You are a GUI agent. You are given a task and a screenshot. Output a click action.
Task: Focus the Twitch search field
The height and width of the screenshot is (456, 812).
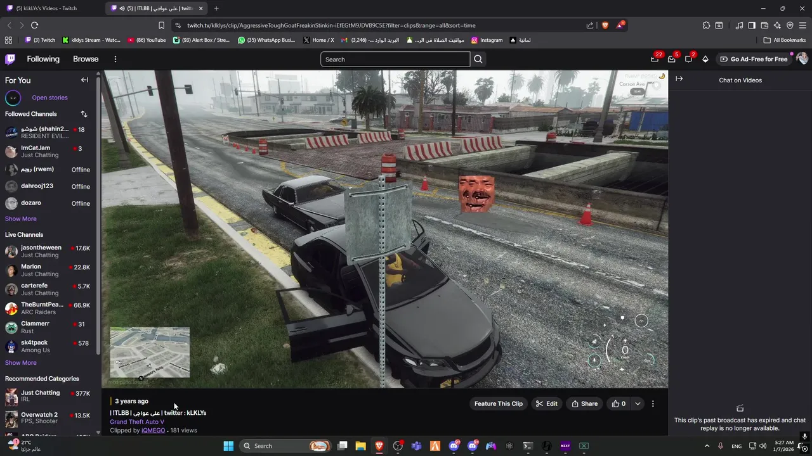[395, 60]
